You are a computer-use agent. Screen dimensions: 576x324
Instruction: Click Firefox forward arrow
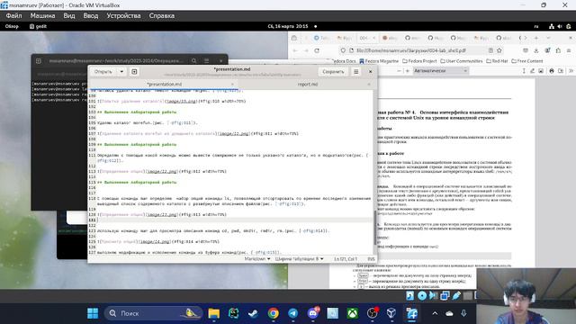click(306, 50)
